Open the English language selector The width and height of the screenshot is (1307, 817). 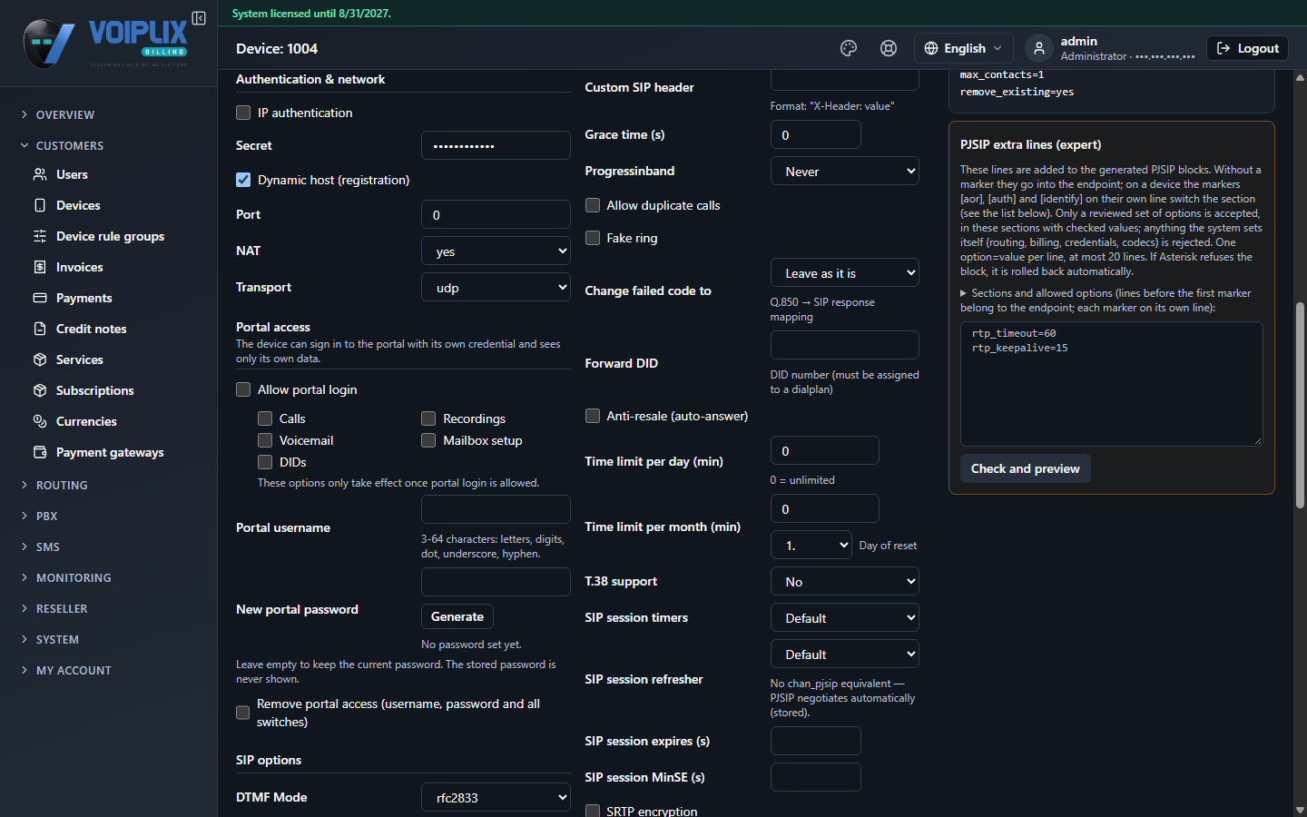[x=963, y=48]
